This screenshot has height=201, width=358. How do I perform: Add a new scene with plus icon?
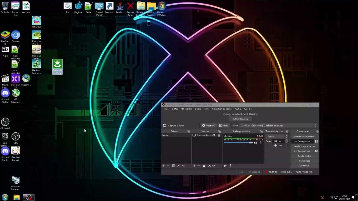164,166
